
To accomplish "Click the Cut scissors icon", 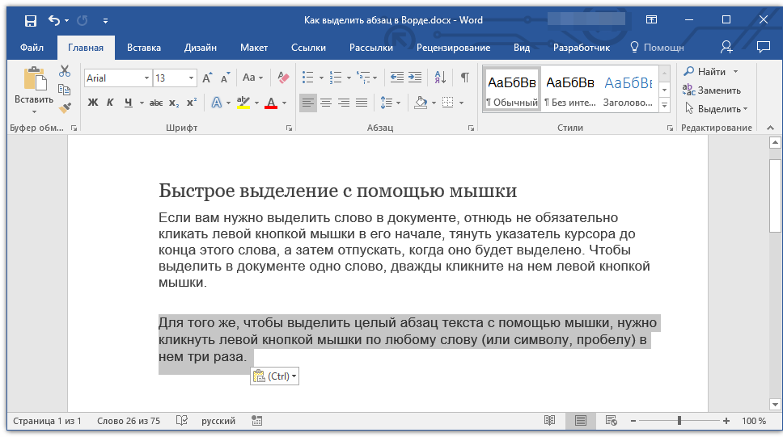I will click(x=65, y=72).
